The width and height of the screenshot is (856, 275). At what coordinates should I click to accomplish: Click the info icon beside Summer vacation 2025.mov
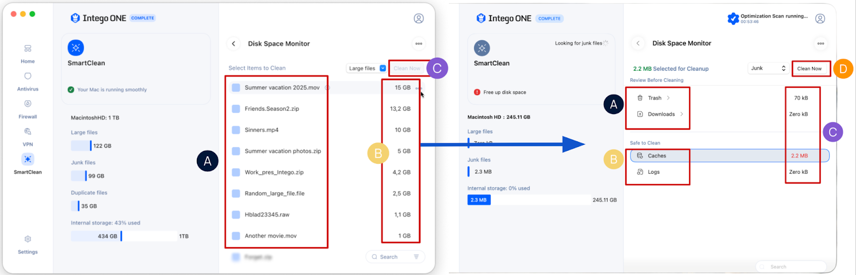327,88
